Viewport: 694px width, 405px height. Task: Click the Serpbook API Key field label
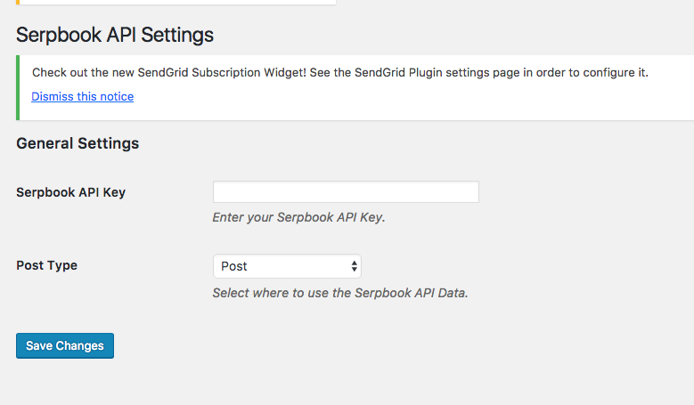pyautogui.click(x=70, y=192)
